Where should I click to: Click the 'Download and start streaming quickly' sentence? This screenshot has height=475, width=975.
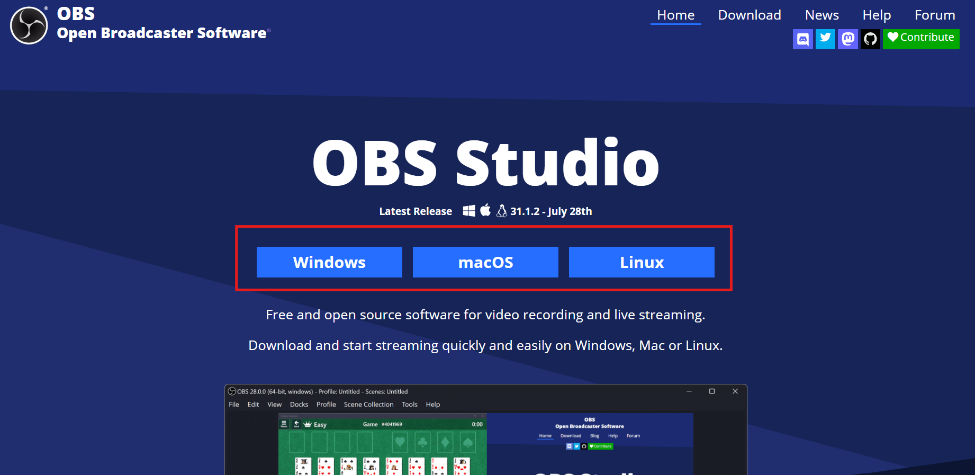point(485,346)
